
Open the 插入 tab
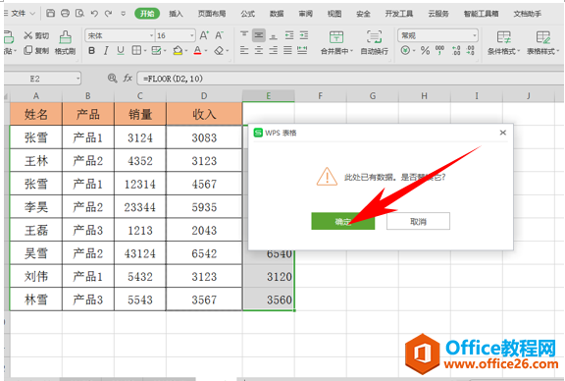[176, 14]
